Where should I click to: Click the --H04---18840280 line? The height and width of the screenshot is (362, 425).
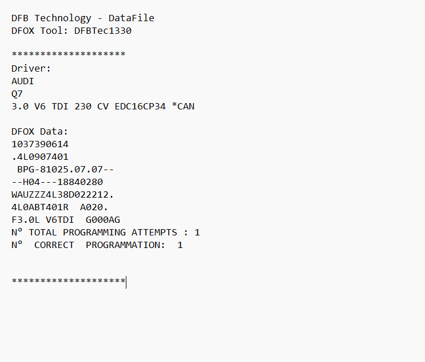tap(57, 182)
